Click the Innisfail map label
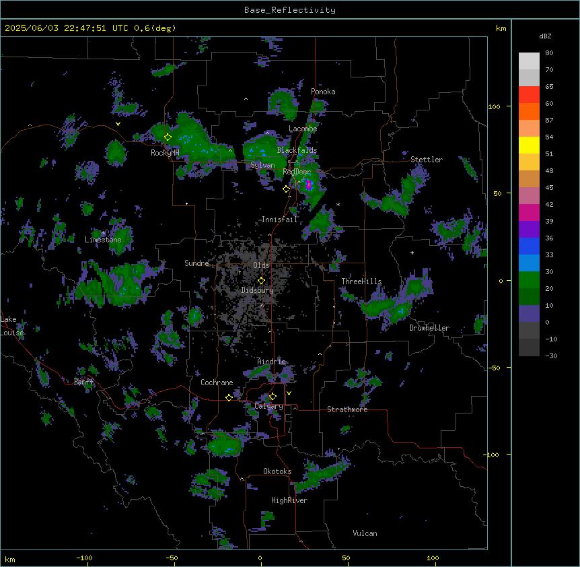 pos(279,220)
